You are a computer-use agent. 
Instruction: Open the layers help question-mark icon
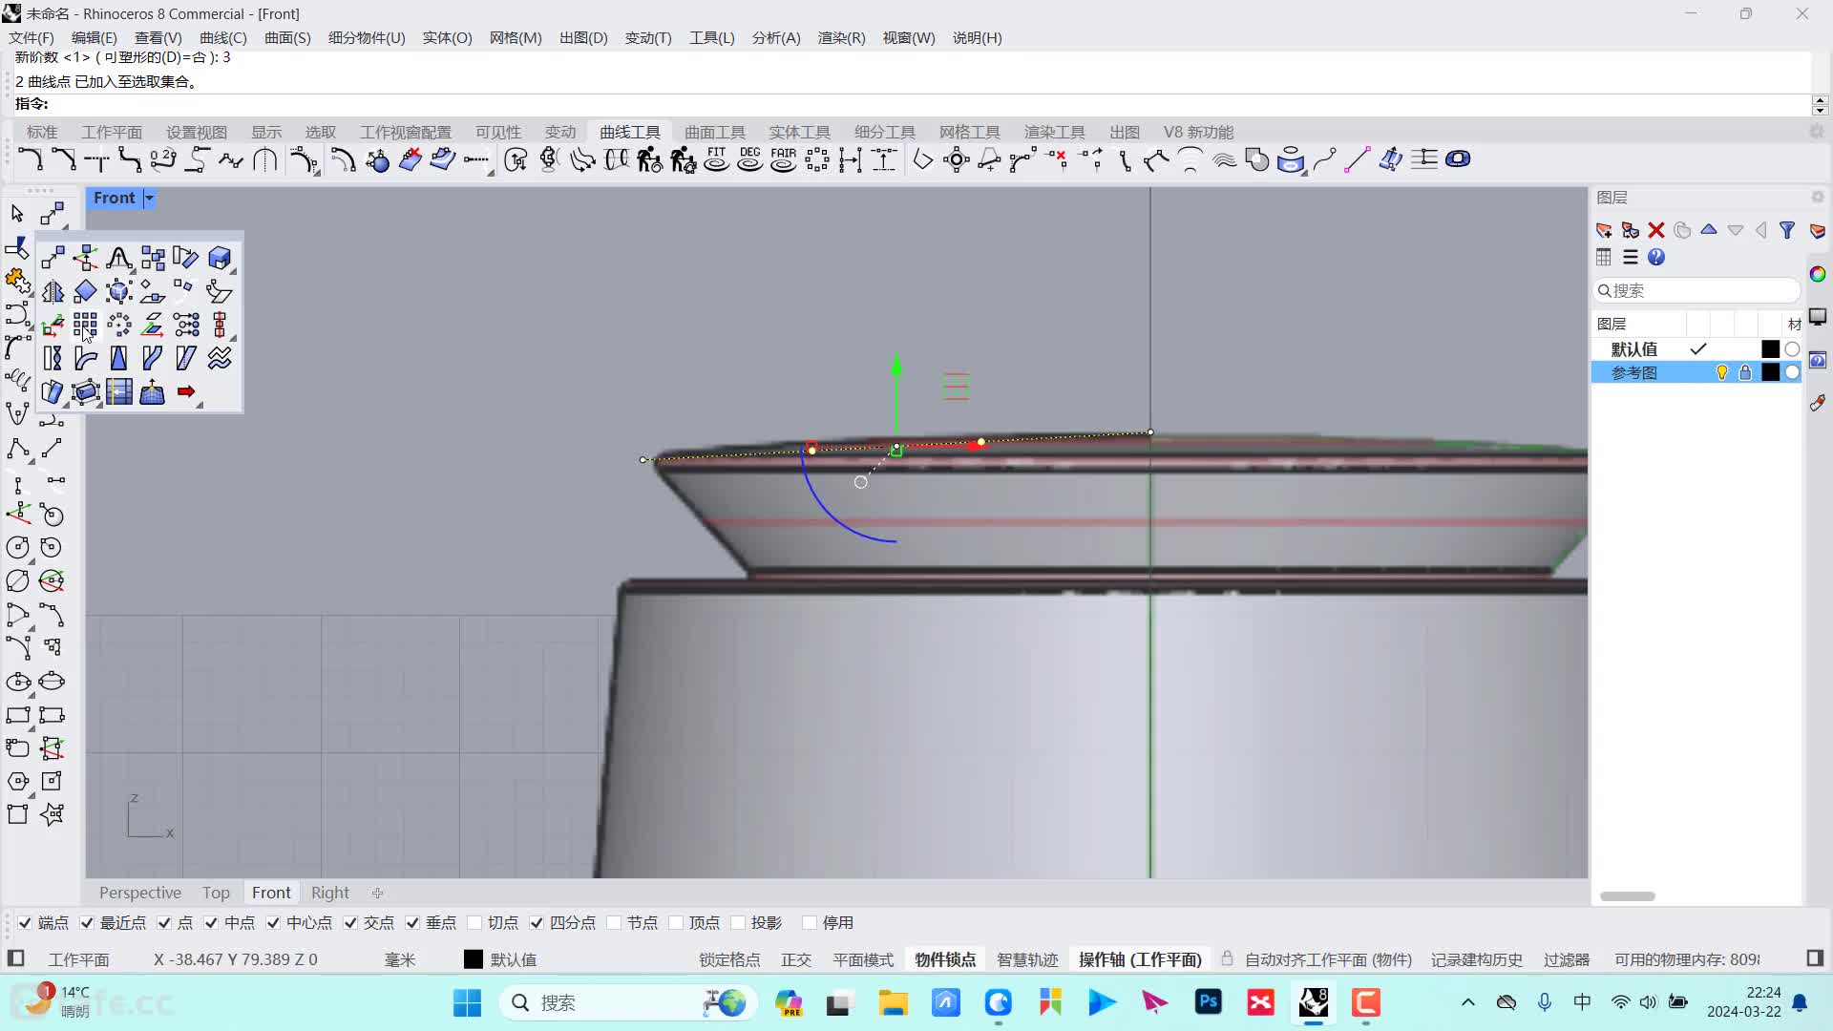pyautogui.click(x=1656, y=257)
